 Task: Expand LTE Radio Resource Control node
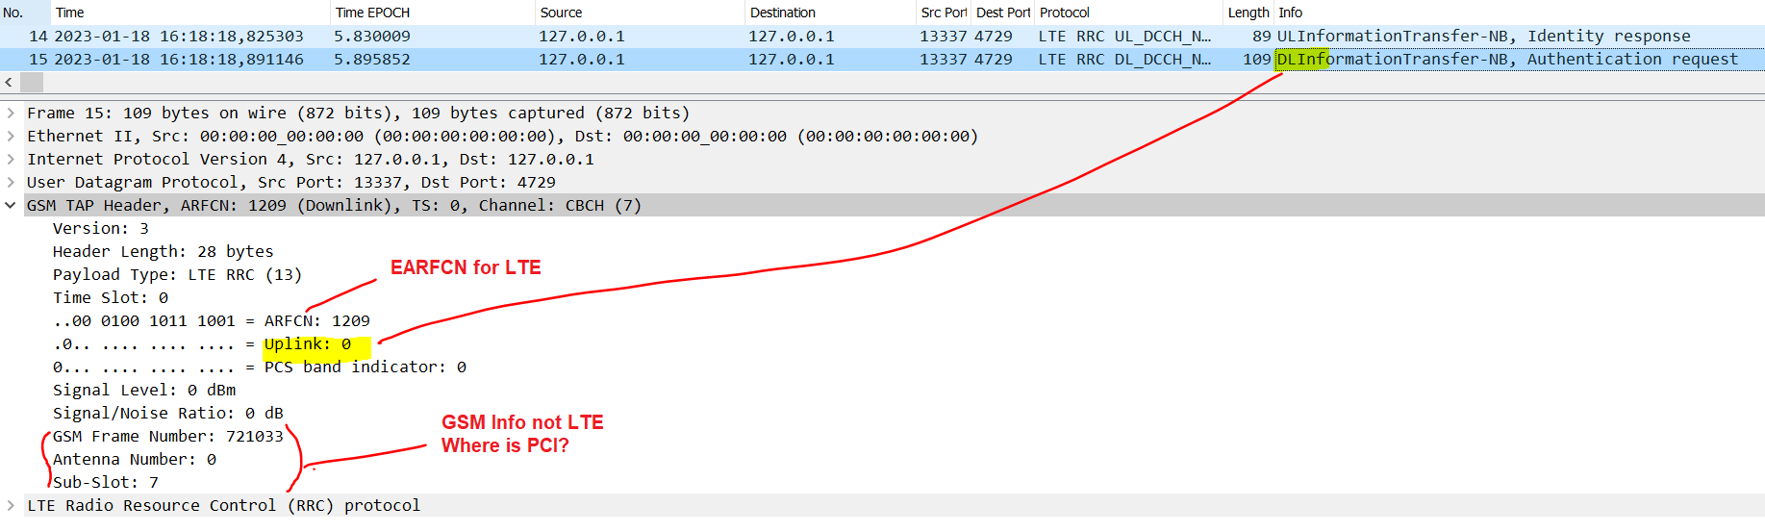pyautogui.click(x=11, y=505)
